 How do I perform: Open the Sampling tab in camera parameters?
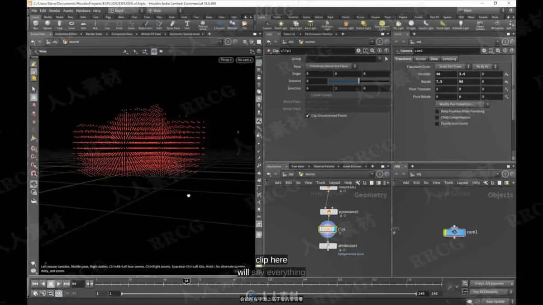(x=449, y=59)
